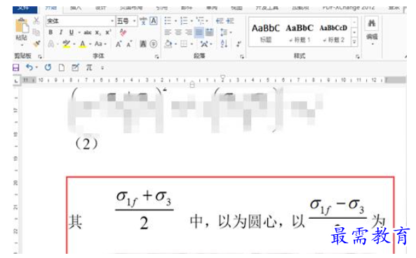This screenshot has width=416, height=258.
Task: Open the 字体 font dialog launcher
Action: coord(157,57)
